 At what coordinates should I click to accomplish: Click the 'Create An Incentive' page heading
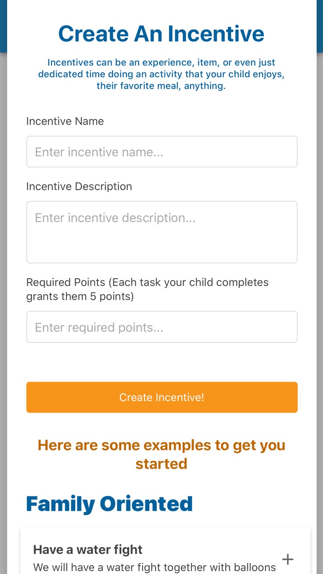[x=161, y=34]
